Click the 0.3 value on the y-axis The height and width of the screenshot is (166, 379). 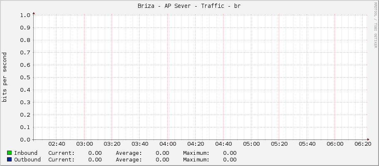pos(25,103)
